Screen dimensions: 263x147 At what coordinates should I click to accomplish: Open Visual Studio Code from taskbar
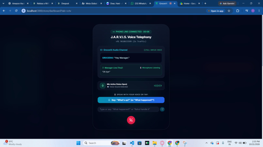tap(132, 143)
